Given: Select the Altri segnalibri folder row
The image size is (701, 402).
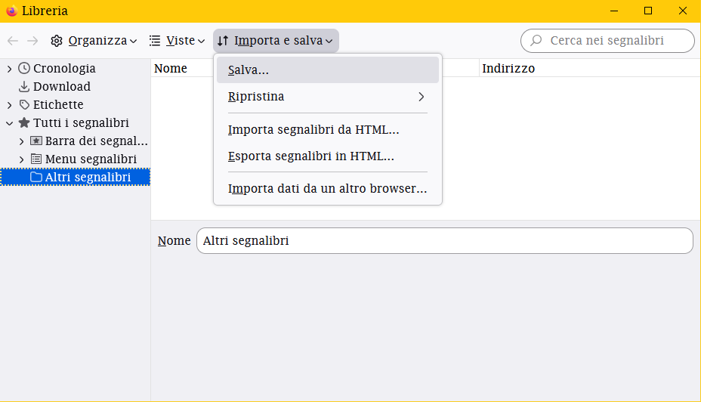Looking at the screenshot, I should point(75,177).
